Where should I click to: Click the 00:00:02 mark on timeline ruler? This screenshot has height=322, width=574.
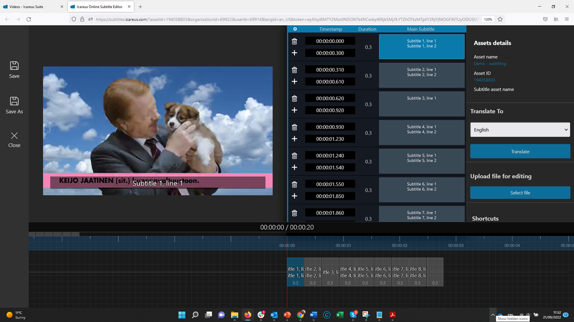[399, 246]
